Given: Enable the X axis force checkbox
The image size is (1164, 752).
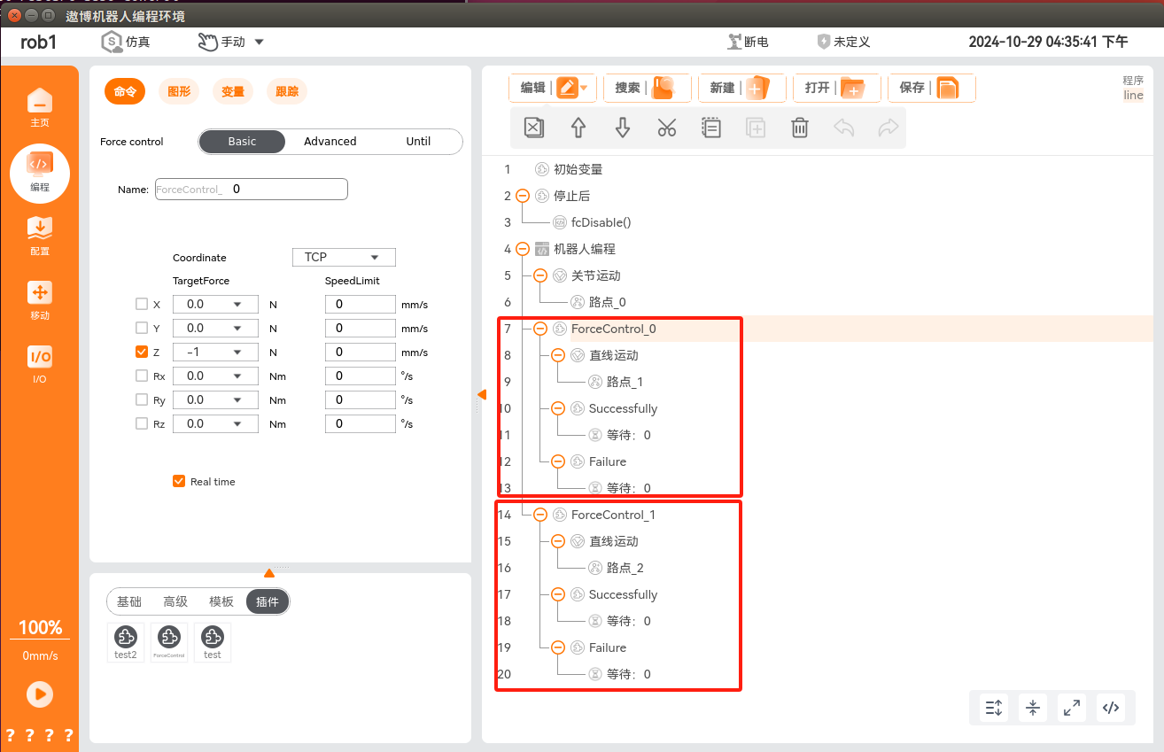Looking at the screenshot, I should coord(142,304).
